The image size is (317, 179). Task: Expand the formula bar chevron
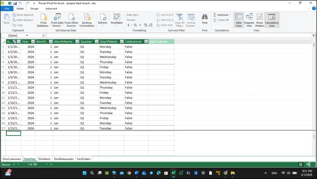[314, 36]
